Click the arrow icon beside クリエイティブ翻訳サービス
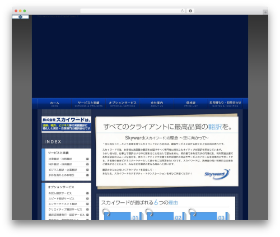The image size is (280, 237). pyautogui.click(x=87, y=210)
